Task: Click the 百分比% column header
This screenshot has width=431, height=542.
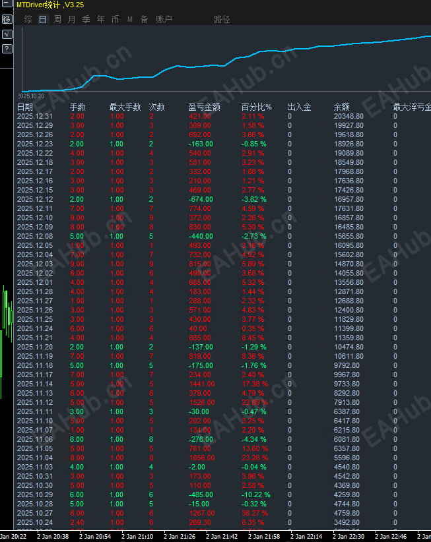Action: [256, 107]
